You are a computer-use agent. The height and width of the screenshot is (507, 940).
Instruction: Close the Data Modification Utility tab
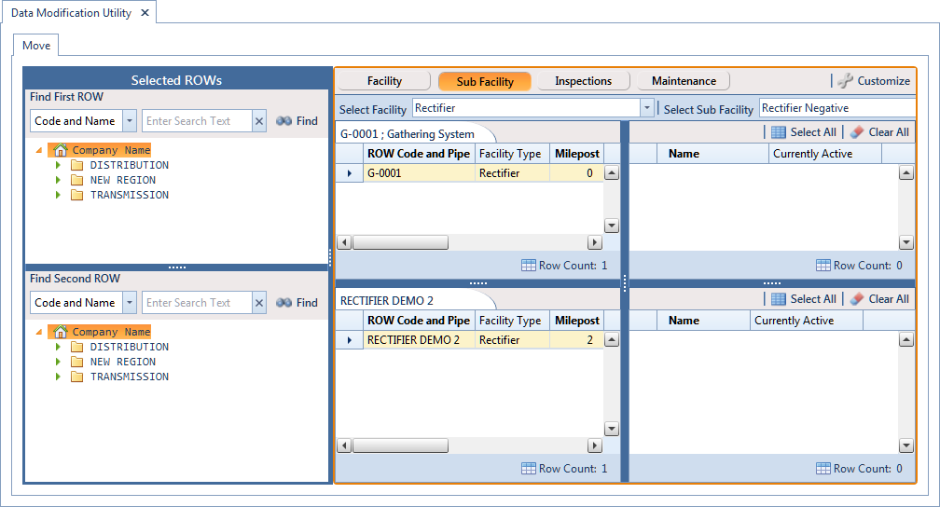pyautogui.click(x=145, y=13)
